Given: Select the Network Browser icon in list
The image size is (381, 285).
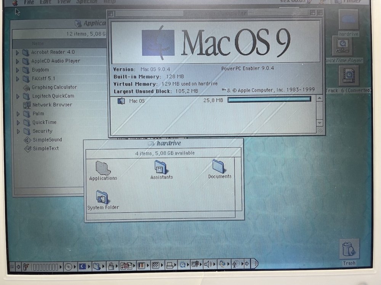Looking at the screenshot, I should pos(27,105).
